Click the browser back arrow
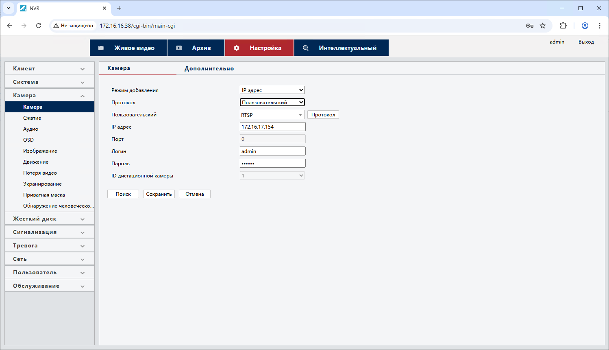The image size is (609, 350). point(9,26)
